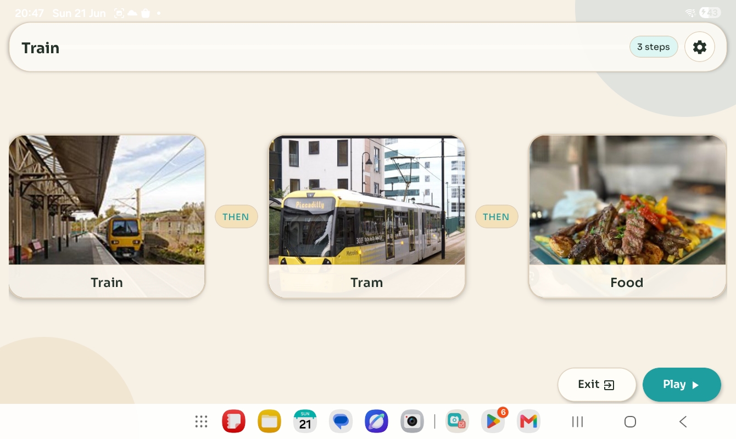The image size is (736, 439).
Task: Tap the Sun 21 Jun date
Action: click(x=79, y=13)
